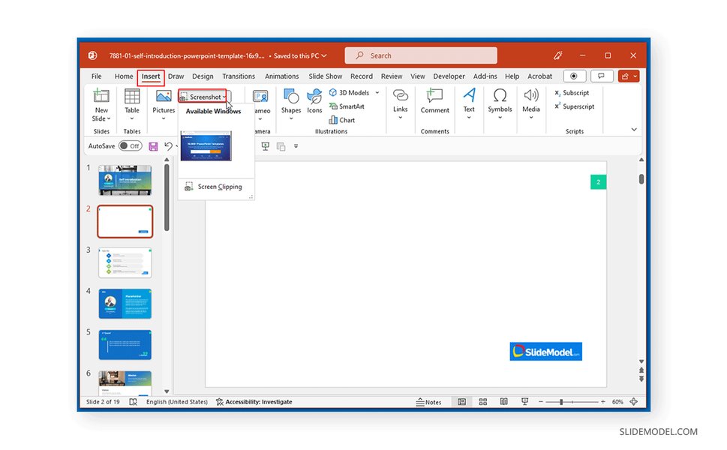This screenshot has height=450, width=727.
Task: Open the Transitions tab
Action: click(239, 76)
